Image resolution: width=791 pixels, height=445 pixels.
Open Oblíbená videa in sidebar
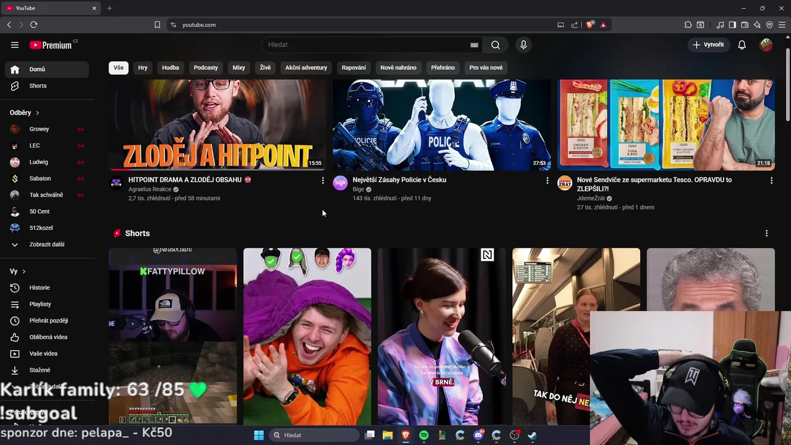[47, 337]
